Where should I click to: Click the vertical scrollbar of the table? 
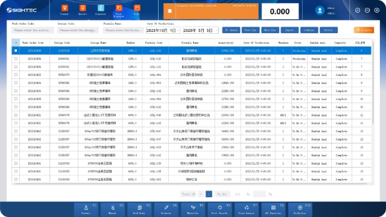pyautogui.click(x=373, y=84)
